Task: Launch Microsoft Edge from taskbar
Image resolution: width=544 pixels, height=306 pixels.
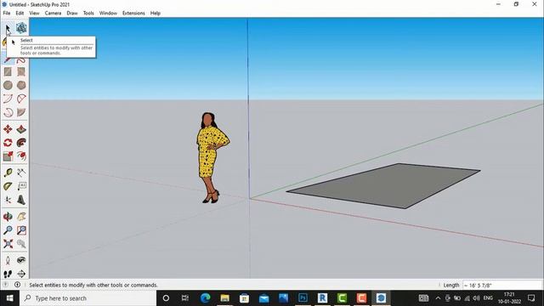Action: 205,298
